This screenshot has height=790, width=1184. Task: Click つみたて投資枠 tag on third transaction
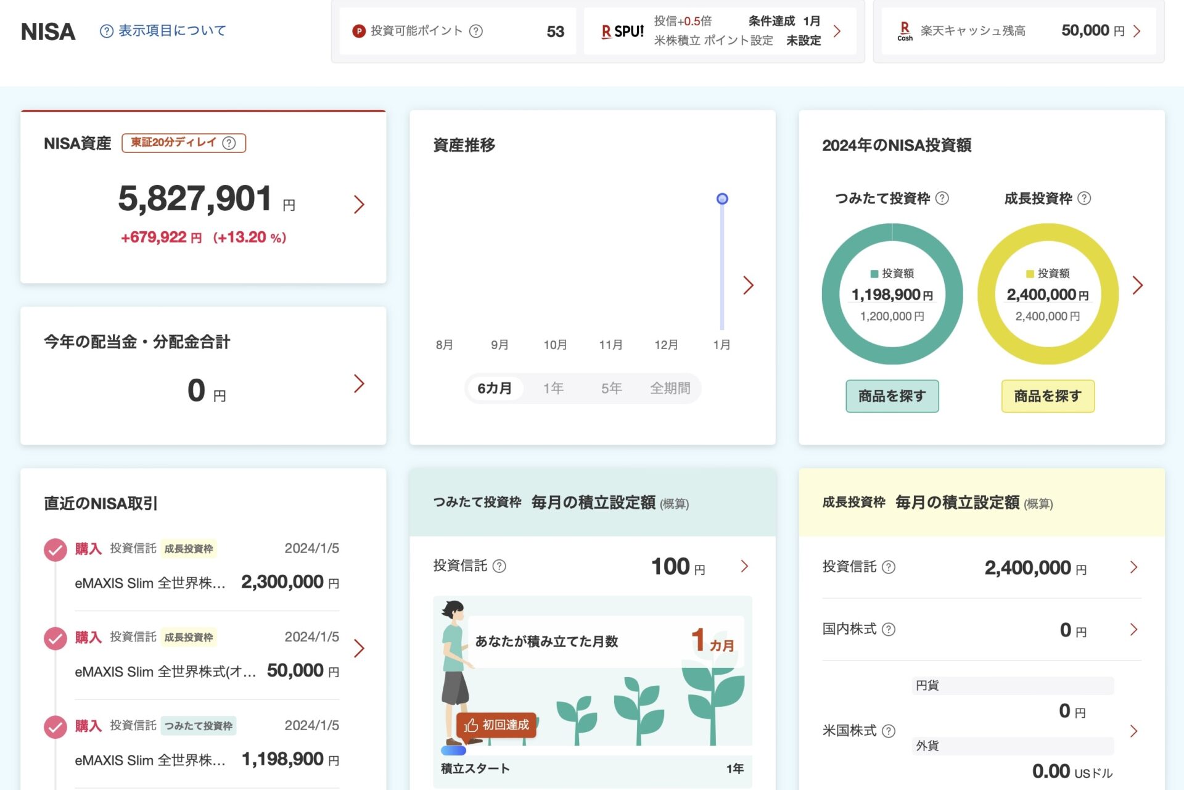pos(199,726)
